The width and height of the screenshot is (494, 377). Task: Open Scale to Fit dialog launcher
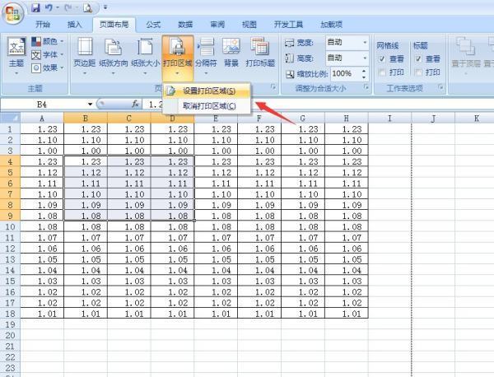click(x=366, y=87)
